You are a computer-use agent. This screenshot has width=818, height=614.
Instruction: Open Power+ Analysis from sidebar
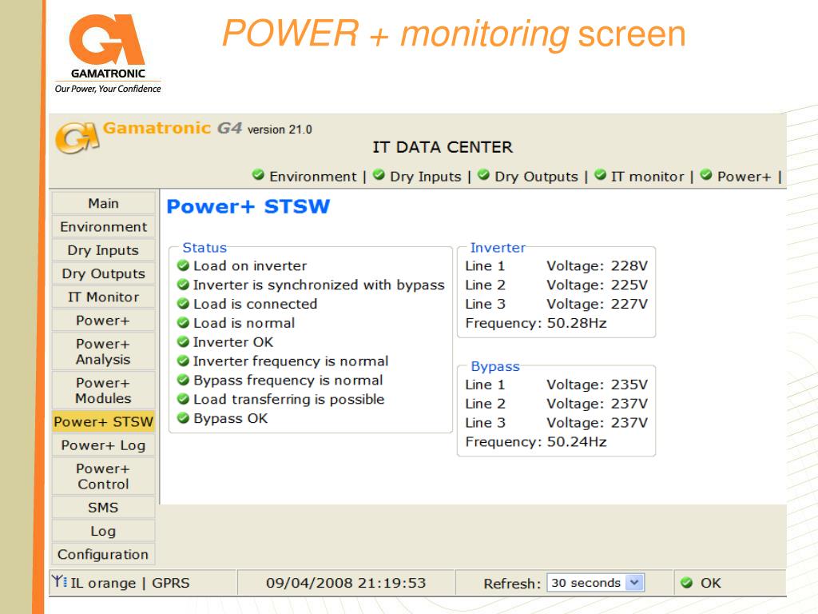click(103, 352)
